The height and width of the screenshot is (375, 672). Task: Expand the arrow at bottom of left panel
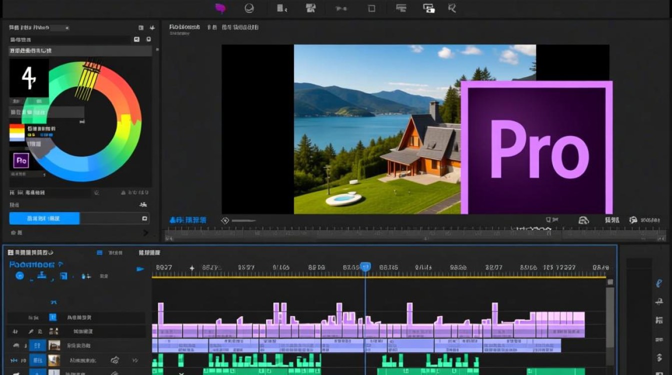coord(145,232)
